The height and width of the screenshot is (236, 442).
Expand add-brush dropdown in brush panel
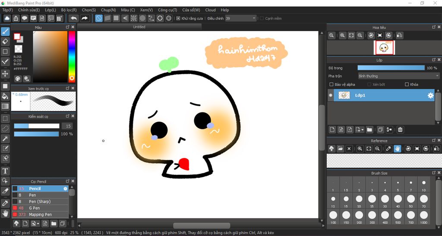pyautogui.click(x=38, y=223)
